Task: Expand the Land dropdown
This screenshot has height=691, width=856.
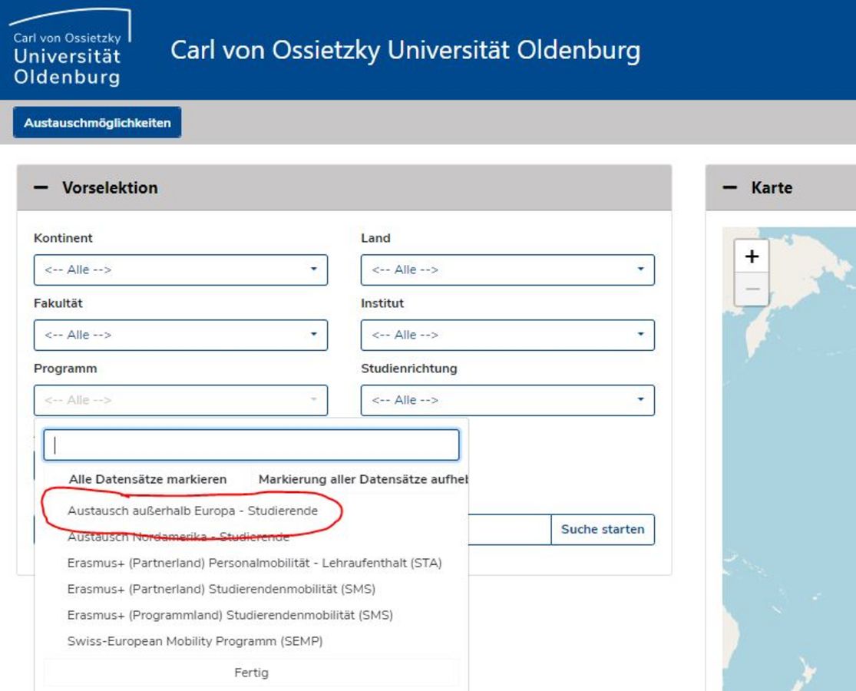Action: coord(507,270)
